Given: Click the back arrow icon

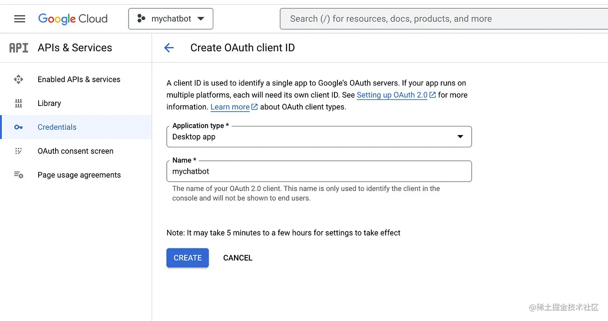Looking at the screenshot, I should point(169,48).
